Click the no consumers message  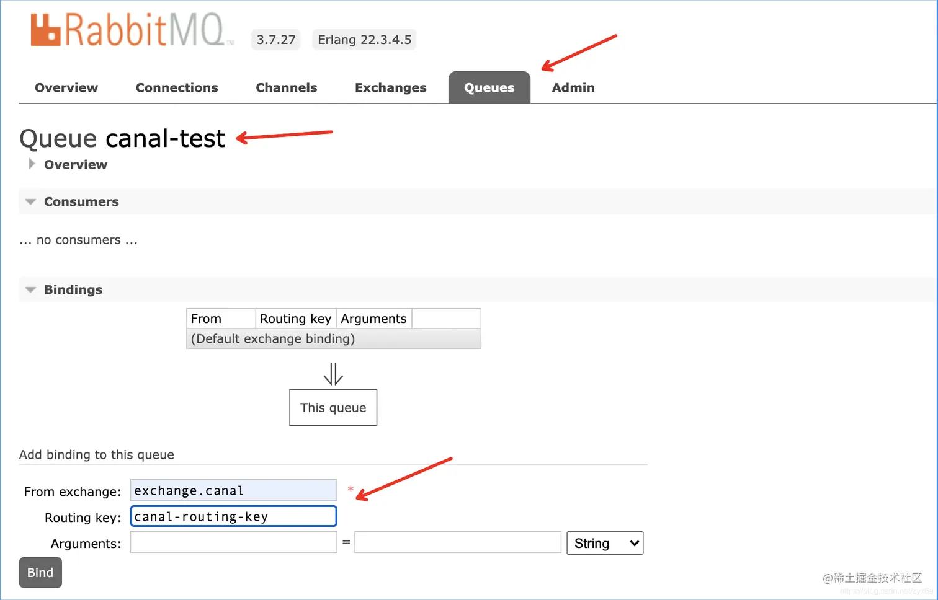[x=79, y=240]
